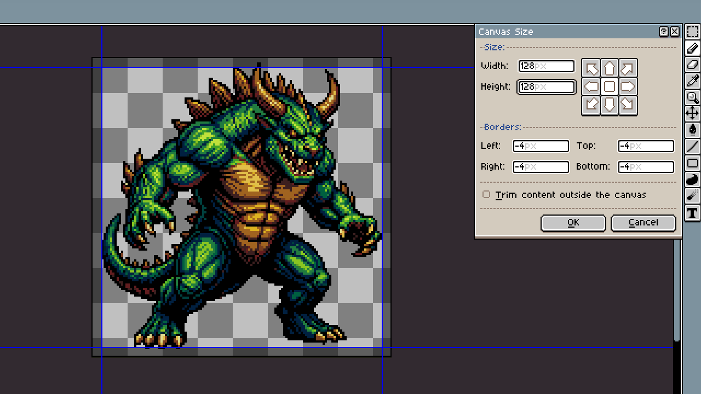Pick the Line tool
The height and width of the screenshot is (394, 701).
point(693,147)
